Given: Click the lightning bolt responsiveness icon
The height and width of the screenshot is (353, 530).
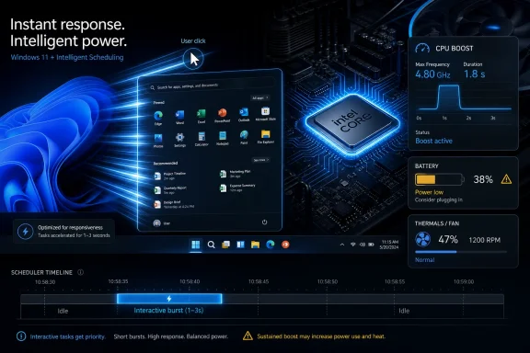Looking at the screenshot, I should [x=26, y=232].
